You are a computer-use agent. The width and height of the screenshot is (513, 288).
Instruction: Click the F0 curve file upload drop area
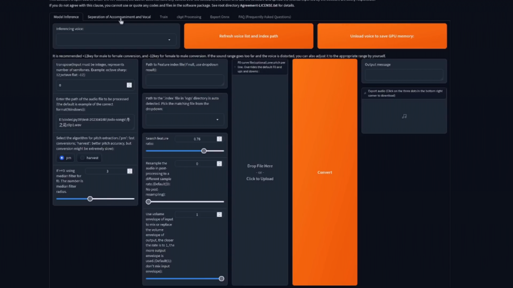(260, 172)
